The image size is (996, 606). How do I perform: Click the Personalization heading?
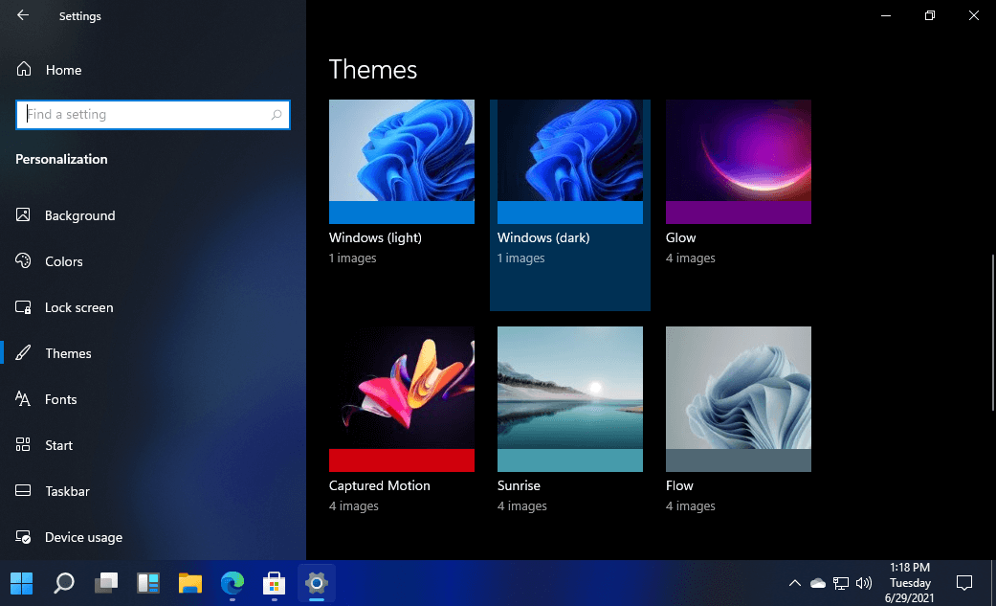(x=61, y=159)
